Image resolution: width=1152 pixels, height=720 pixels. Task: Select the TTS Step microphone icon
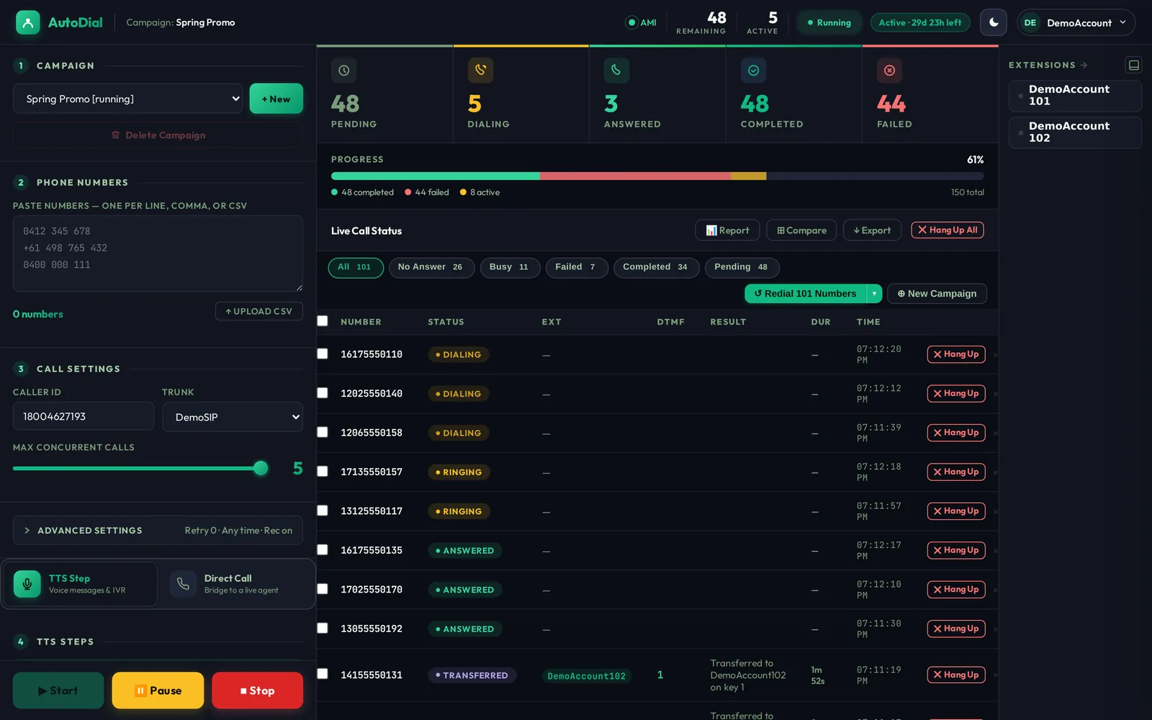click(27, 583)
